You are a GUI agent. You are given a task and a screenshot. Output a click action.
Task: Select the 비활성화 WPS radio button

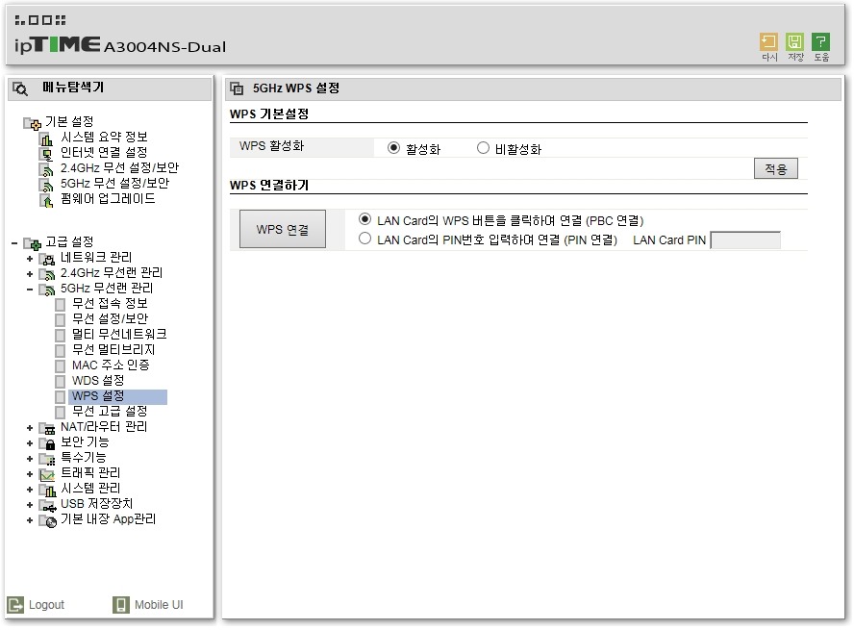483,148
